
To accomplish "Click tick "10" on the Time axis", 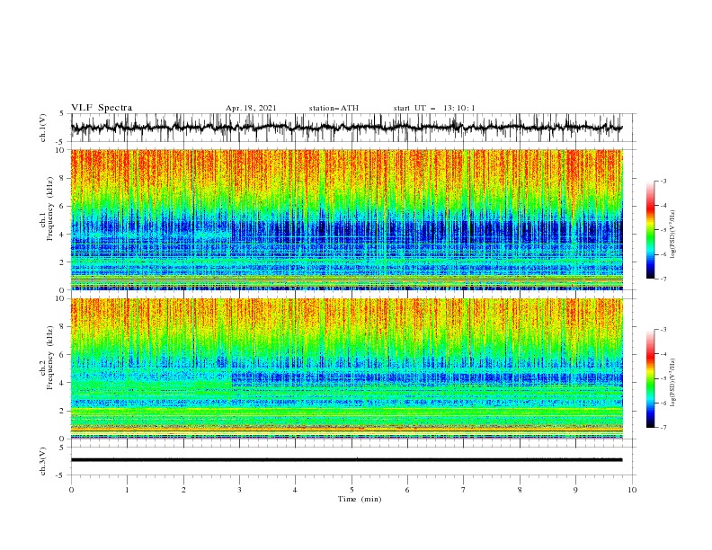I will (x=632, y=490).
